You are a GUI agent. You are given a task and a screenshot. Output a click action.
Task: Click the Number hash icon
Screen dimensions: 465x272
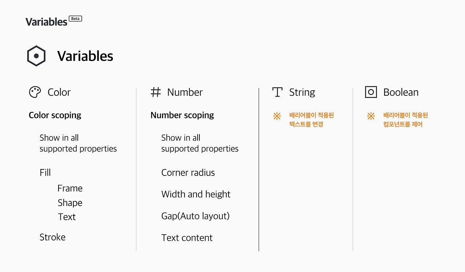(155, 92)
